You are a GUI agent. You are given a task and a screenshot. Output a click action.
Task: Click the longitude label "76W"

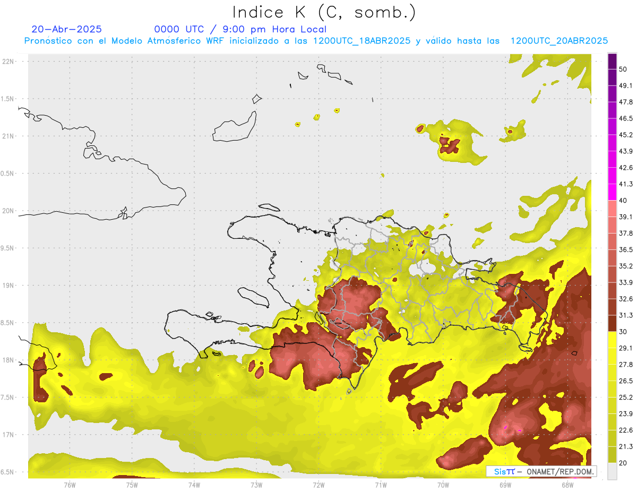[70, 485]
